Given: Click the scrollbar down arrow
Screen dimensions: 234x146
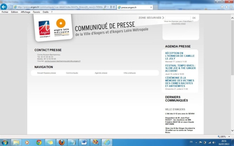Looking at the screenshot, I should click(232, 131).
